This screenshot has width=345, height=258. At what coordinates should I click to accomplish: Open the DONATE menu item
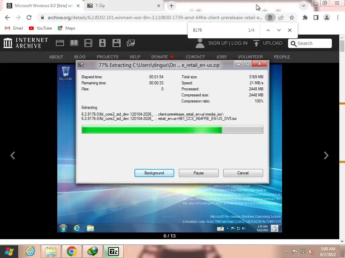[x=162, y=57]
